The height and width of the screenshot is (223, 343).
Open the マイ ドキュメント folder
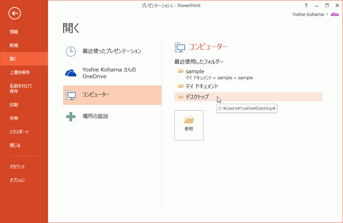click(248, 86)
